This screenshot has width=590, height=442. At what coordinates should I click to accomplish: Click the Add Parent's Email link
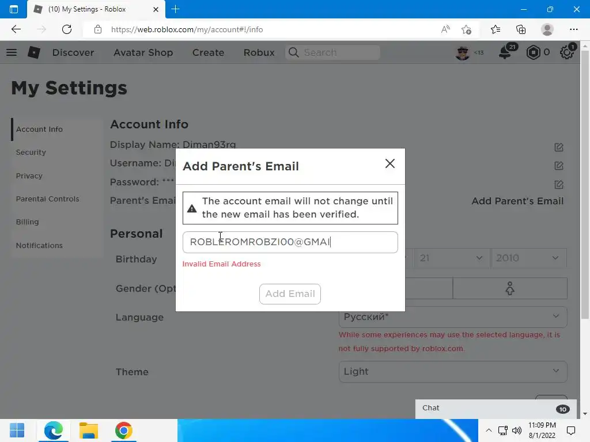pos(517,201)
